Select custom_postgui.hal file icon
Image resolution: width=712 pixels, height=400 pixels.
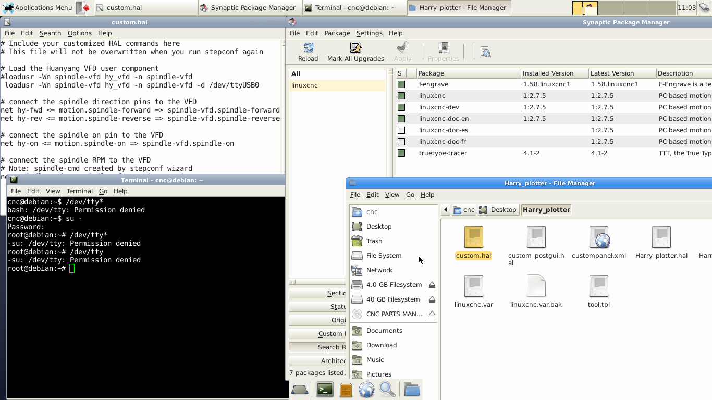(536, 237)
